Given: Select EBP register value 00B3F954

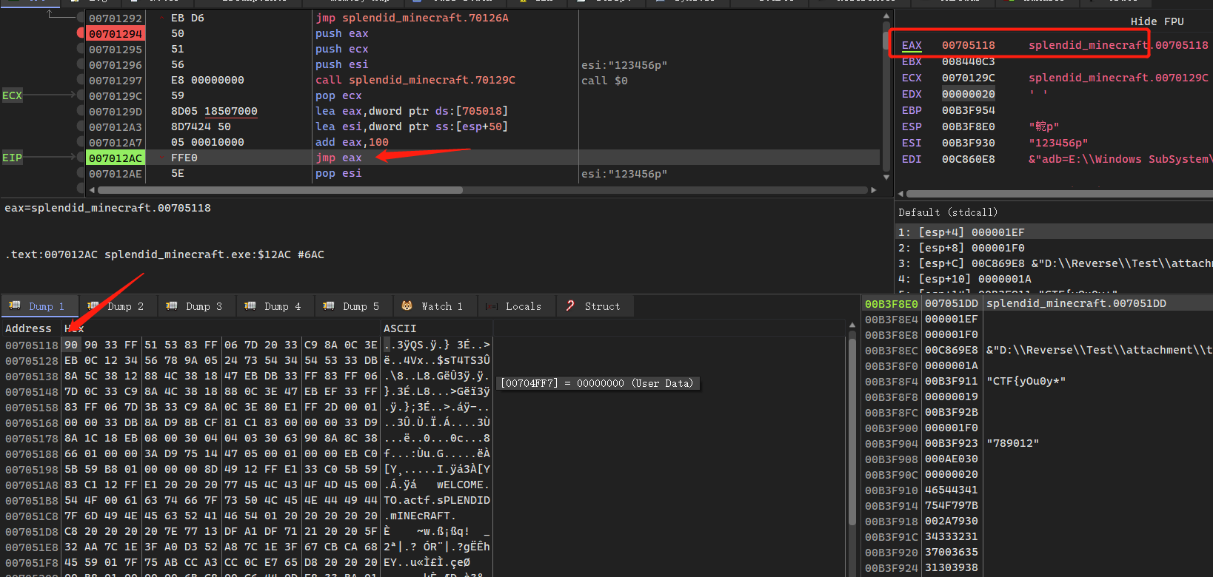Looking at the screenshot, I should (x=968, y=110).
